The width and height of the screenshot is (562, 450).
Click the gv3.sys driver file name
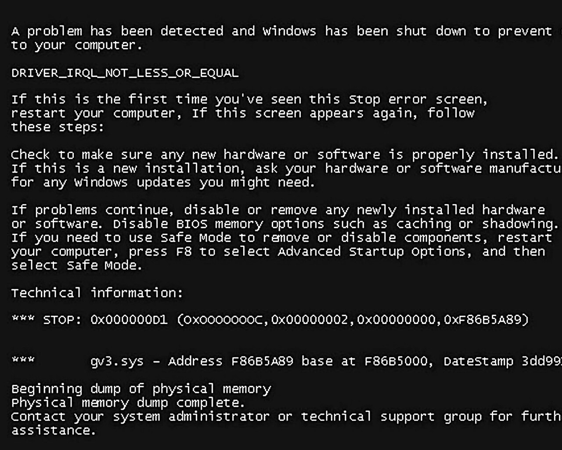[x=117, y=362]
